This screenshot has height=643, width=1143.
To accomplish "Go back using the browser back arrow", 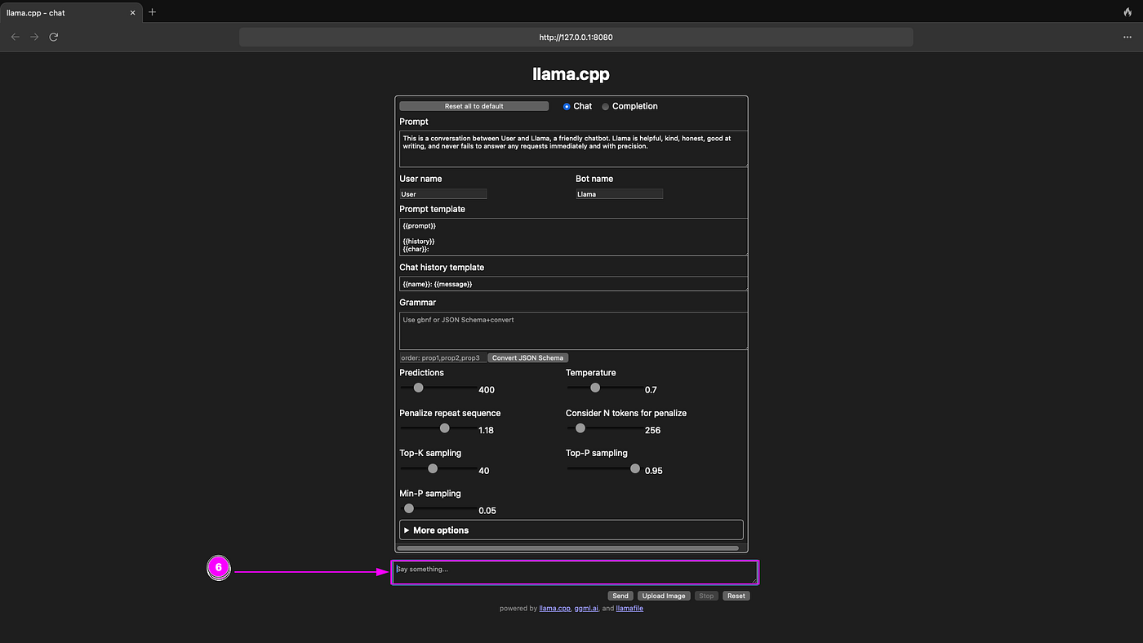I will coord(15,38).
